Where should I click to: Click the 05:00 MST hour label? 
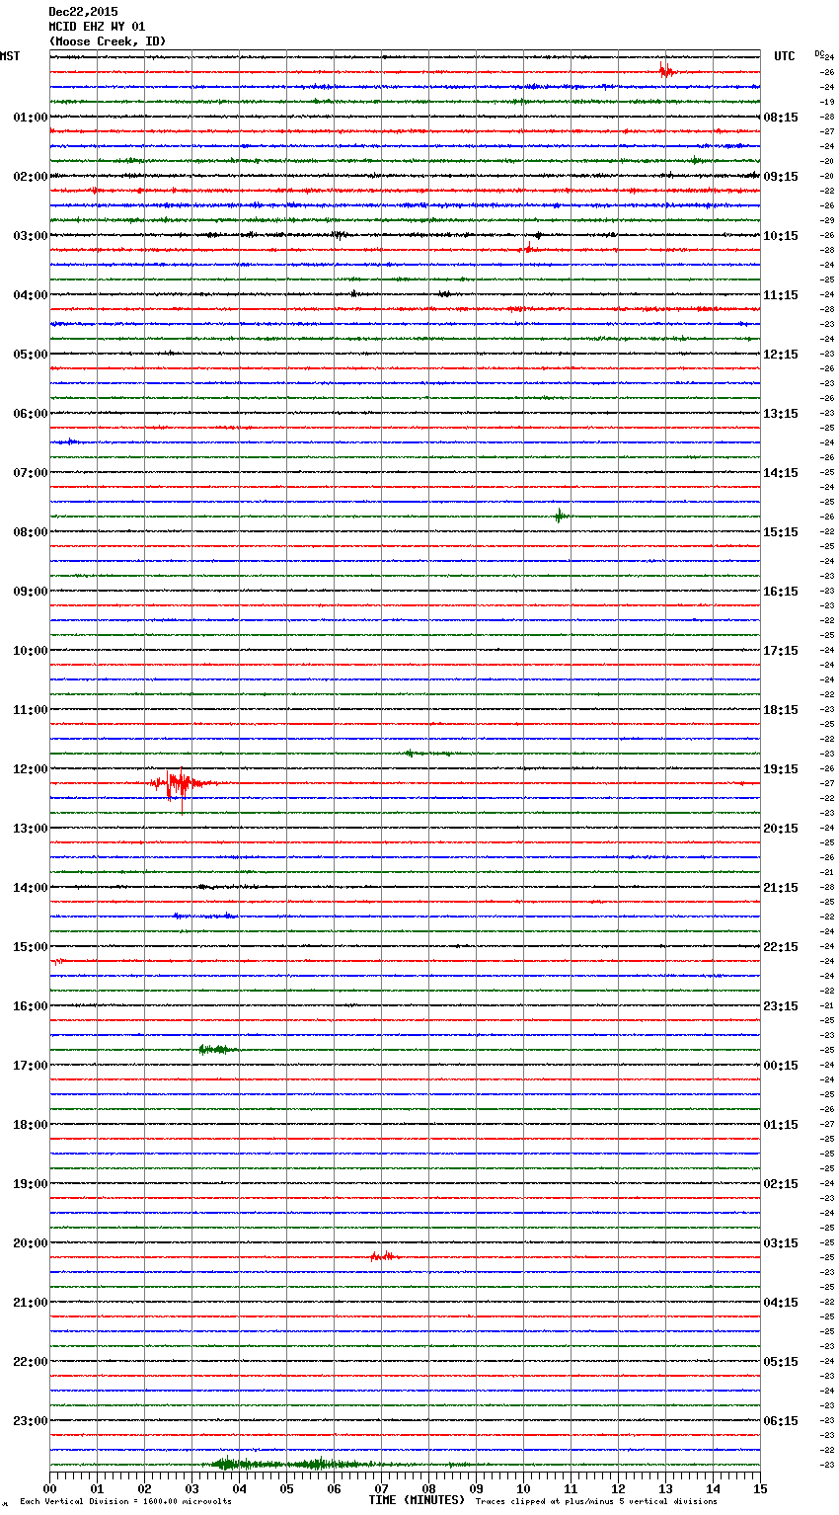click(30, 355)
